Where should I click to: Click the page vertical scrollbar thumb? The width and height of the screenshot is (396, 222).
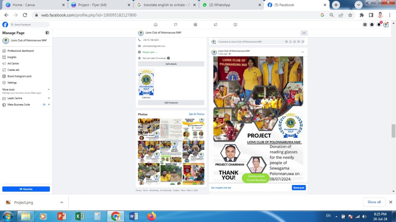point(393,131)
